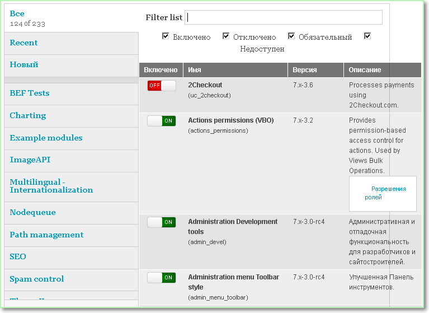Go to Multilingual - Internationalization category
Viewport: 429px width, 313px height.
51,186
